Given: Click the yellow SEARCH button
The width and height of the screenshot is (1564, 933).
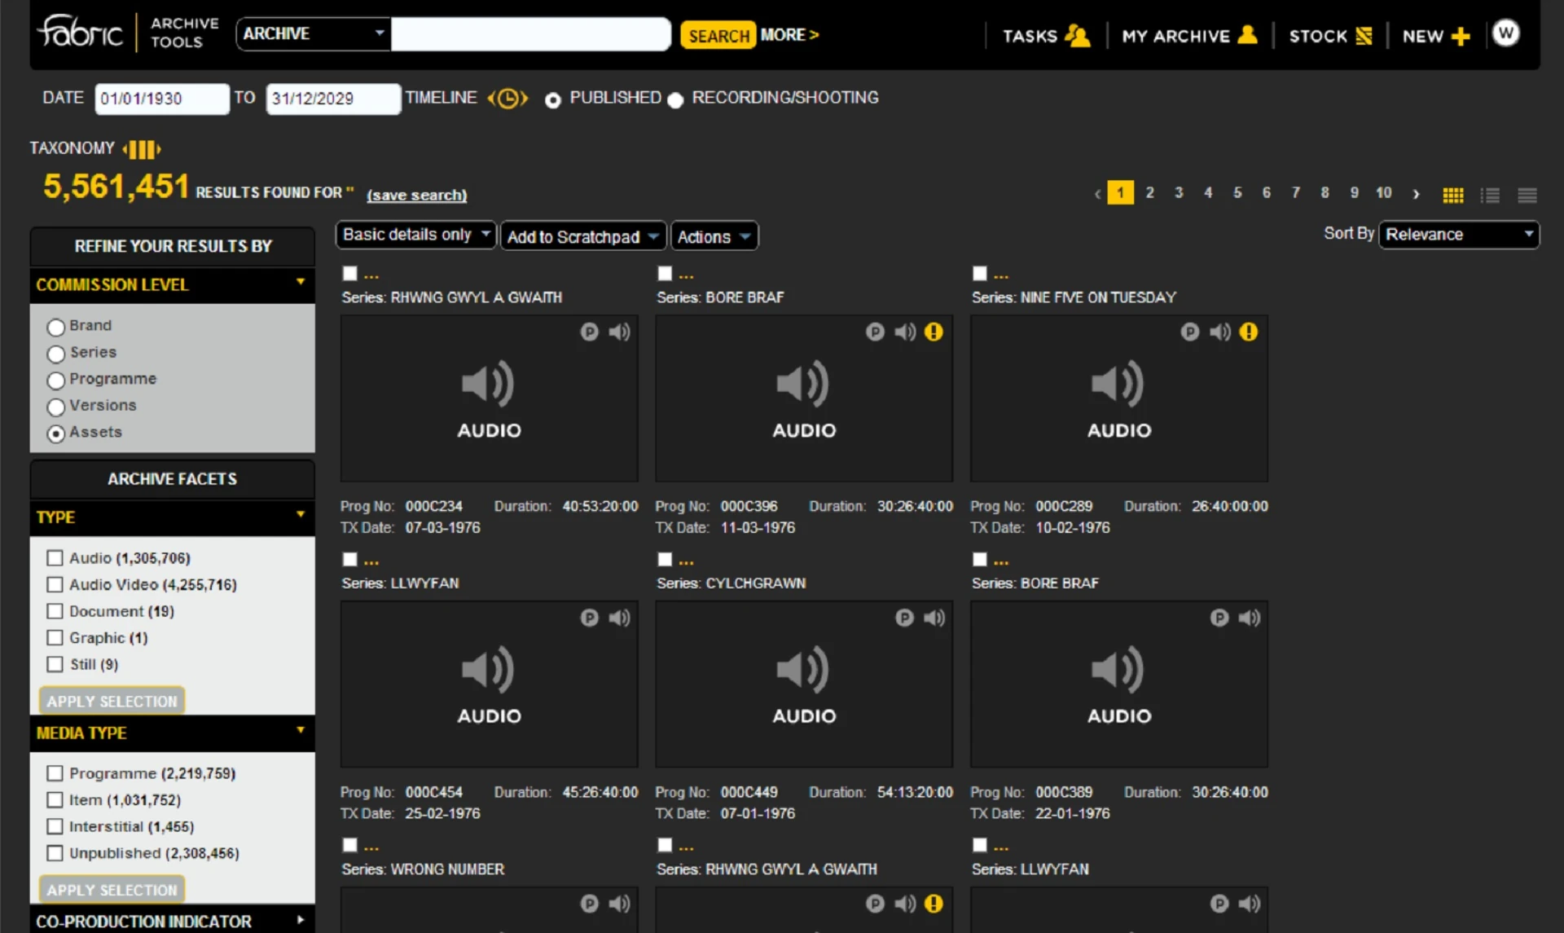Looking at the screenshot, I should point(718,36).
